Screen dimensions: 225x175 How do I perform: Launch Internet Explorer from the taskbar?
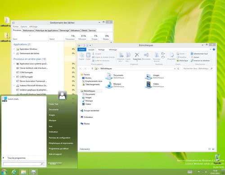[14, 172]
